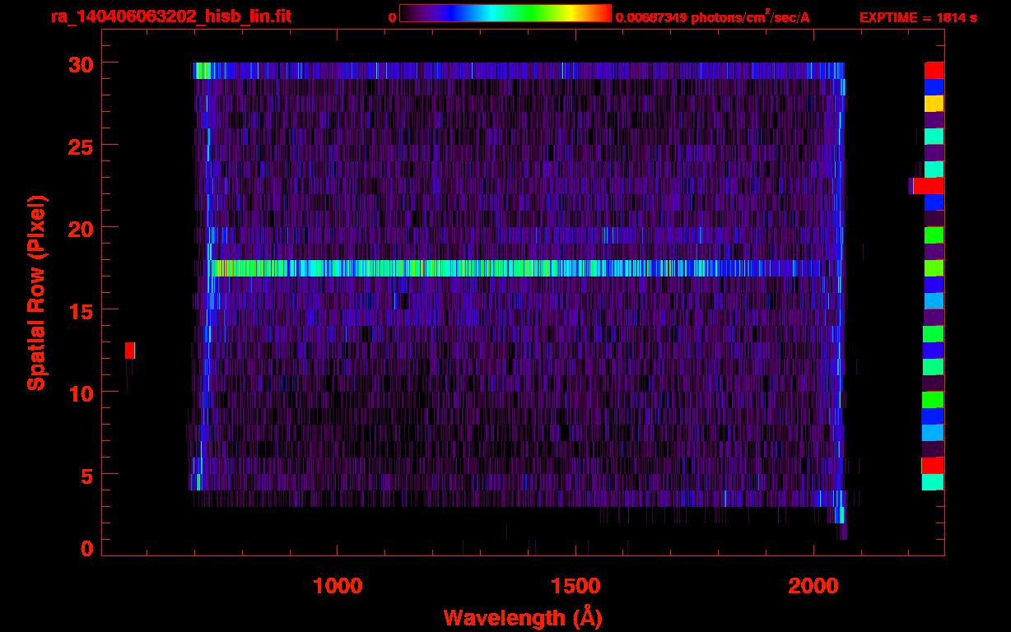The height and width of the screenshot is (632, 1011).
Task: Click the wide red bar in the right profile column
Action: tap(928, 186)
